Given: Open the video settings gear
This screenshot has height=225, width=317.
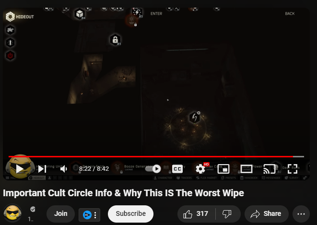Looking at the screenshot, I should tap(200, 169).
